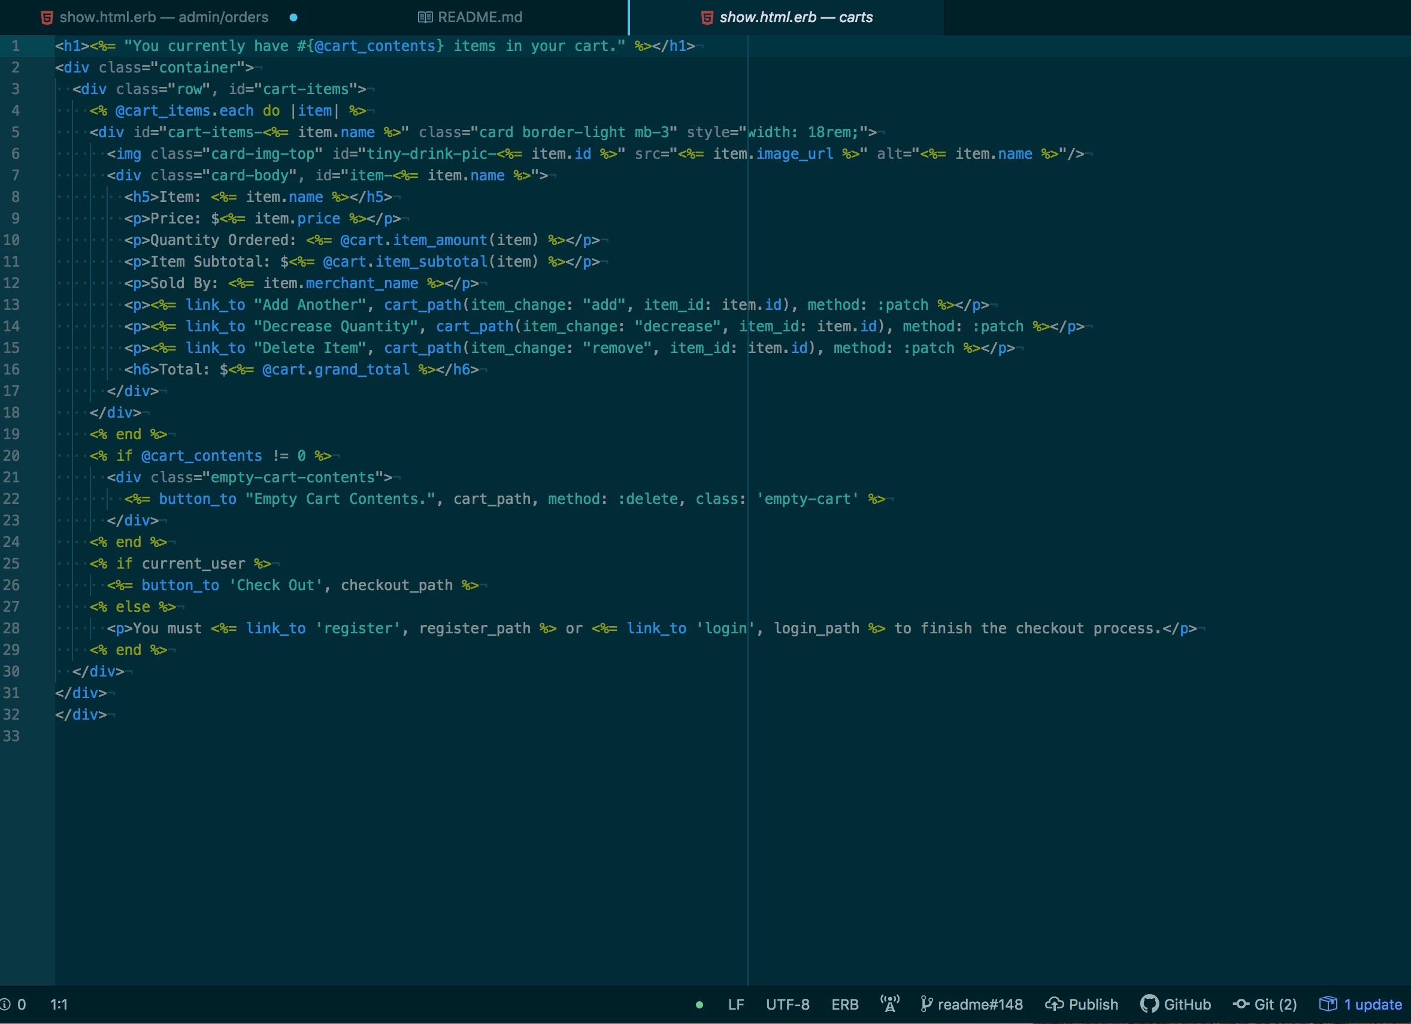
Task: Click line number 20 in the gutter
Action: 12,455
